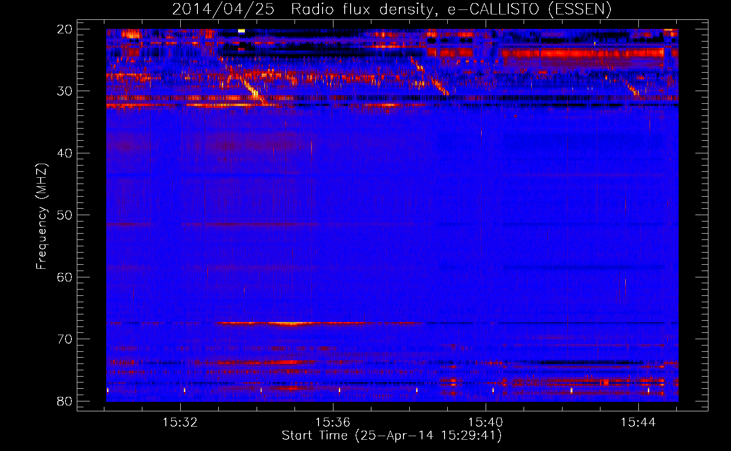Click the bright yellow emission at 67 MHz
This screenshot has width=731, height=451.
[x=291, y=323]
